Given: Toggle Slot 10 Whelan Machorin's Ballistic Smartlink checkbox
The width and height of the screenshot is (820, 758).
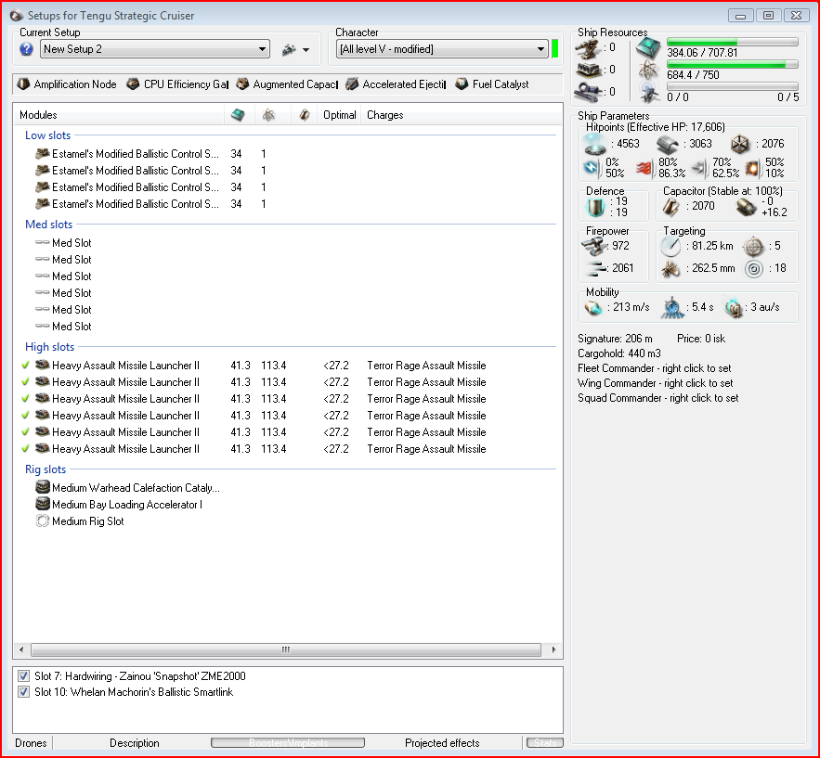Looking at the screenshot, I should (23, 692).
